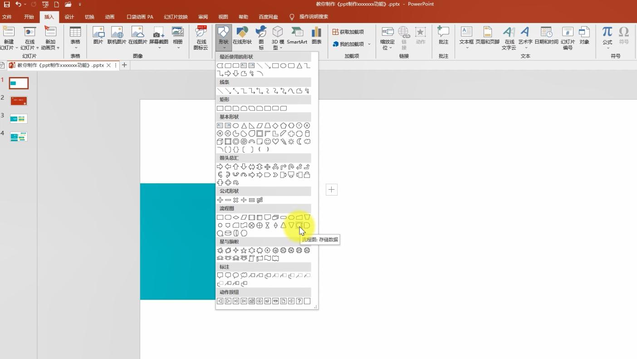
Task: Open the 百度网盘 tab
Action: pos(268,17)
